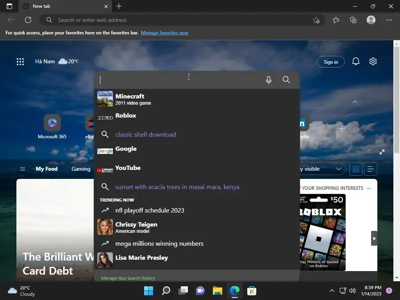Image resolution: width=400 pixels, height=300 pixels.
Task: Open a new tab with plus button
Action: coord(119,6)
